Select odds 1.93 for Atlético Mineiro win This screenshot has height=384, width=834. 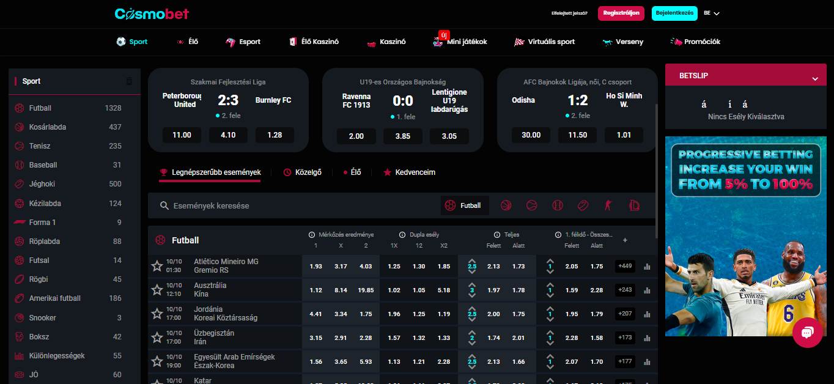(316, 266)
